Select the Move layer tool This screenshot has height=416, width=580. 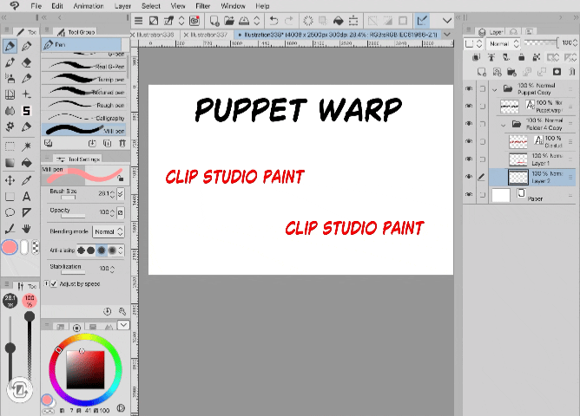click(x=10, y=180)
